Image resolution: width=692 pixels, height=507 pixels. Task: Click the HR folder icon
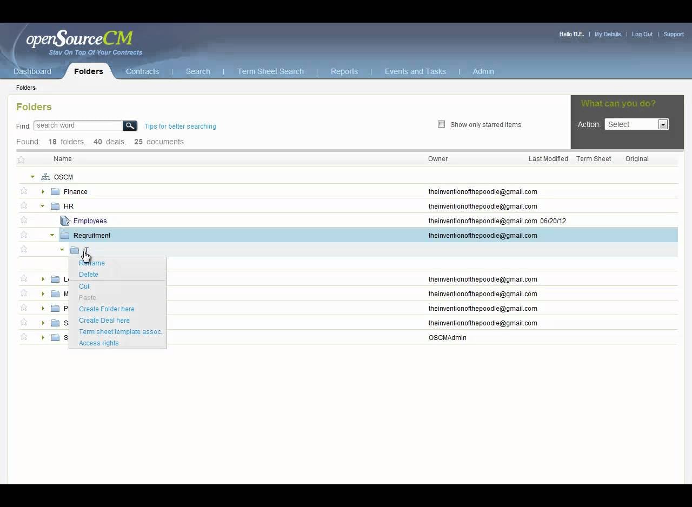coord(55,206)
